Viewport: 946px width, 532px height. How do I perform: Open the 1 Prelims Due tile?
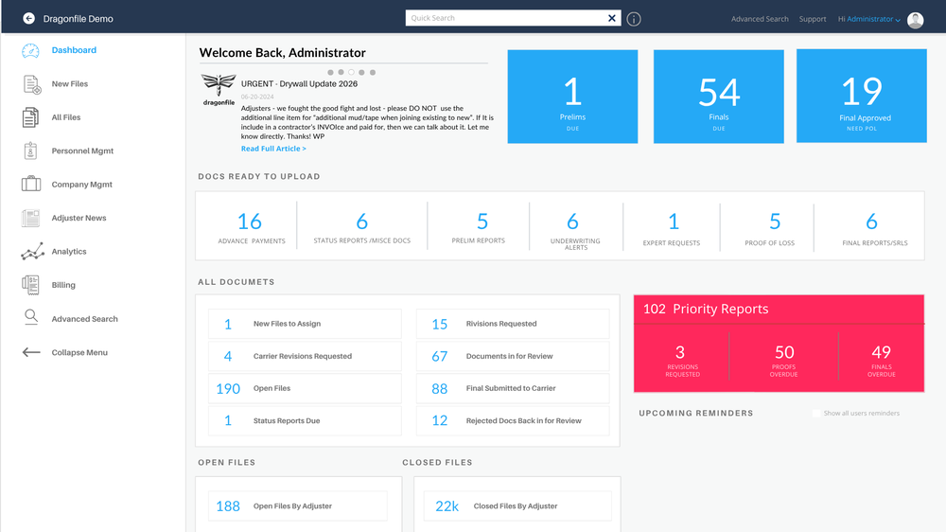[572, 97]
